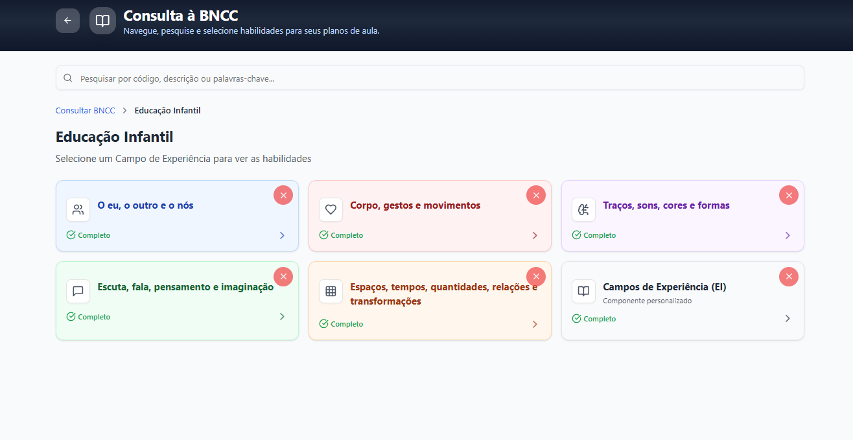This screenshot has width=853, height=440.
Task: Click the breadcrumb separator chevron
Action: (124, 111)
